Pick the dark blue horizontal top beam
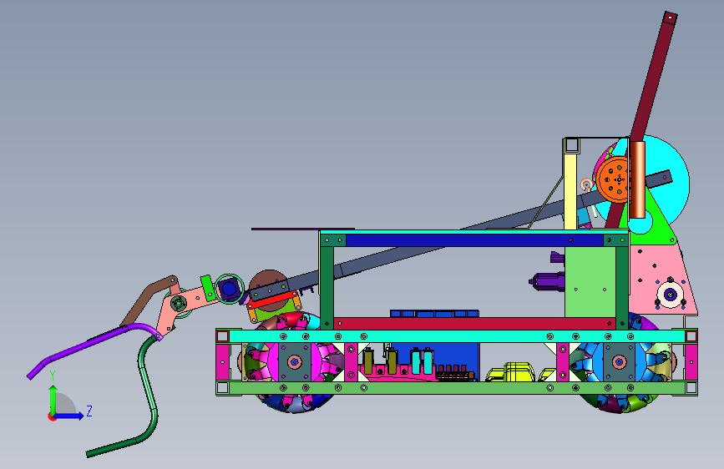724x469 pixels. pos(474,240)
